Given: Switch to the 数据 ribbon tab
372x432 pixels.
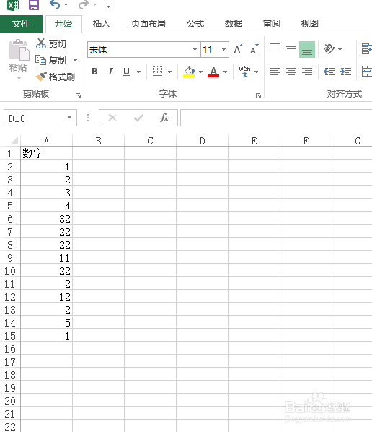Looking at the screenshot, I should tap(234, 24).
